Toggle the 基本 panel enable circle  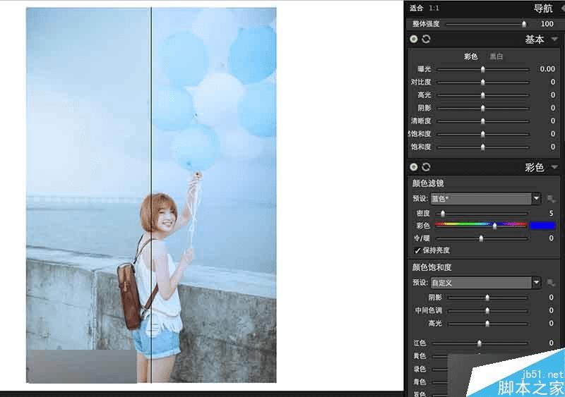point(414,39)
